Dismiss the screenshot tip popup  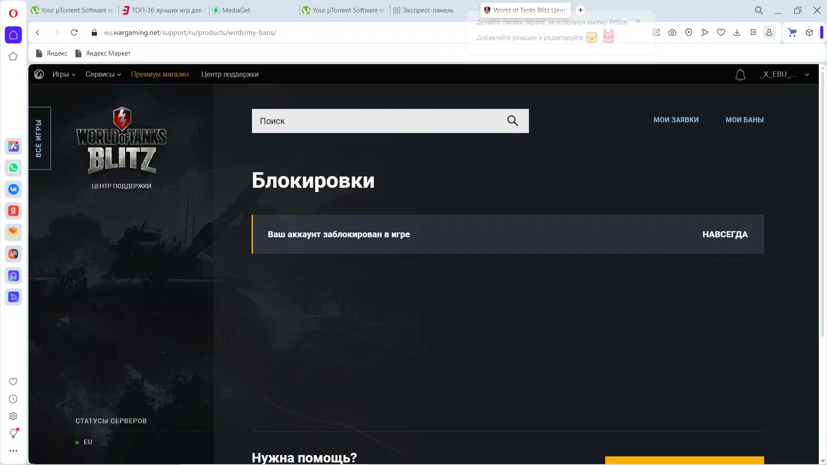[x=638, y=21]
